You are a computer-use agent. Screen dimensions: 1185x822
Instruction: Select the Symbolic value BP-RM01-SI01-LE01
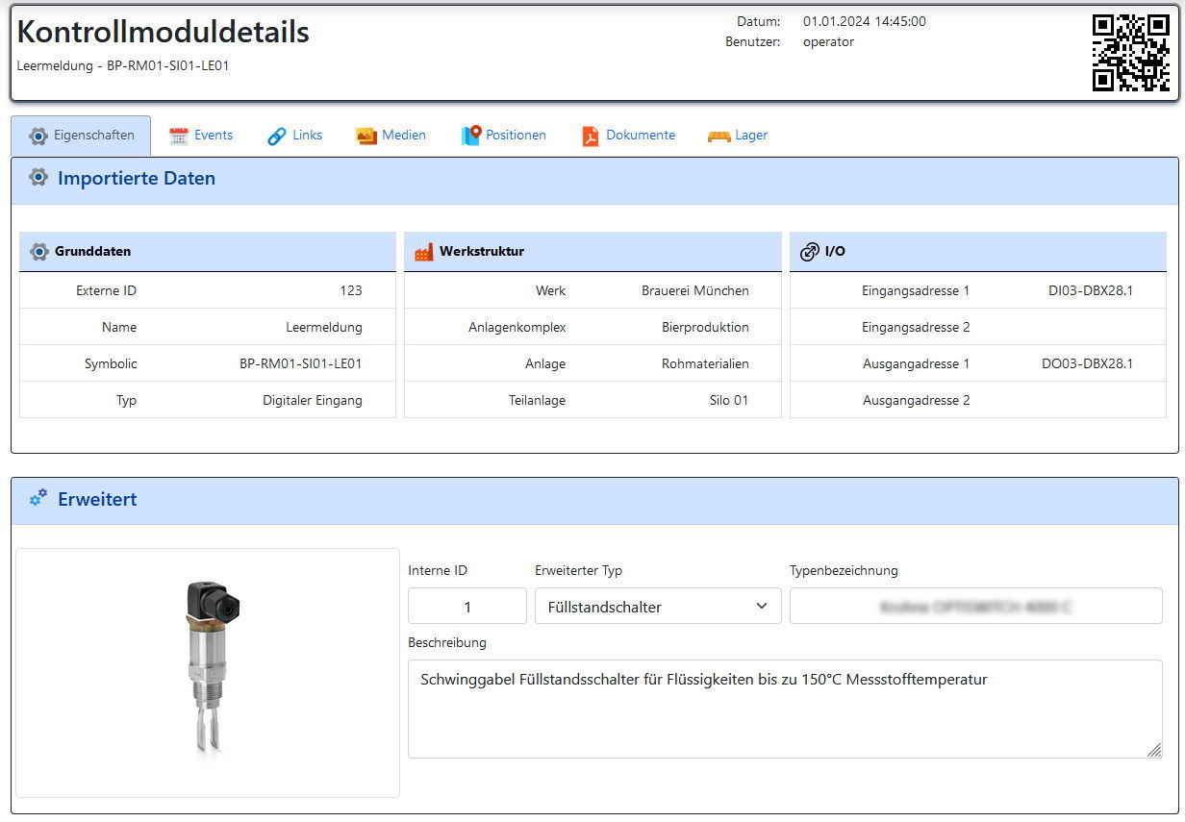pyautogui.click(x=301, y=363)
